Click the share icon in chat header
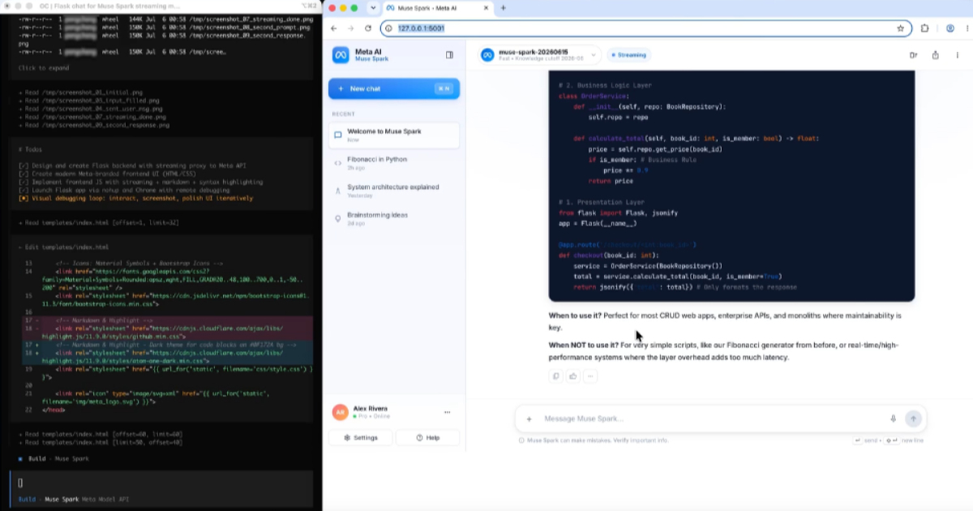Image resolution: width=973 pixels, height=511 pixels. pyautogui.click(x=936, y=55)
